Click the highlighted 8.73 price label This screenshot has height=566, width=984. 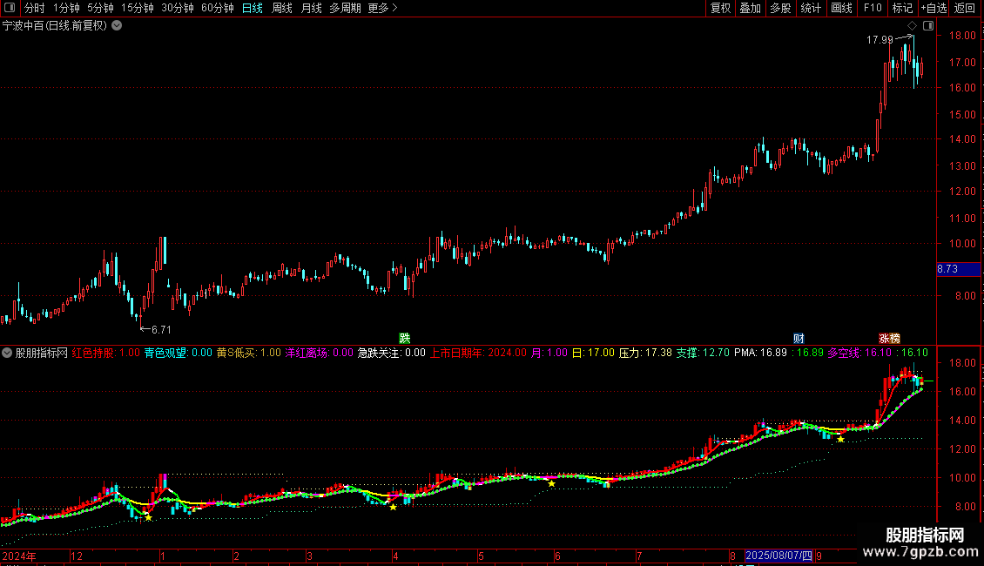click(958, 269)
